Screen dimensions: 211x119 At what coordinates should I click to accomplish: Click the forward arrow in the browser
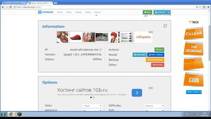7,7
